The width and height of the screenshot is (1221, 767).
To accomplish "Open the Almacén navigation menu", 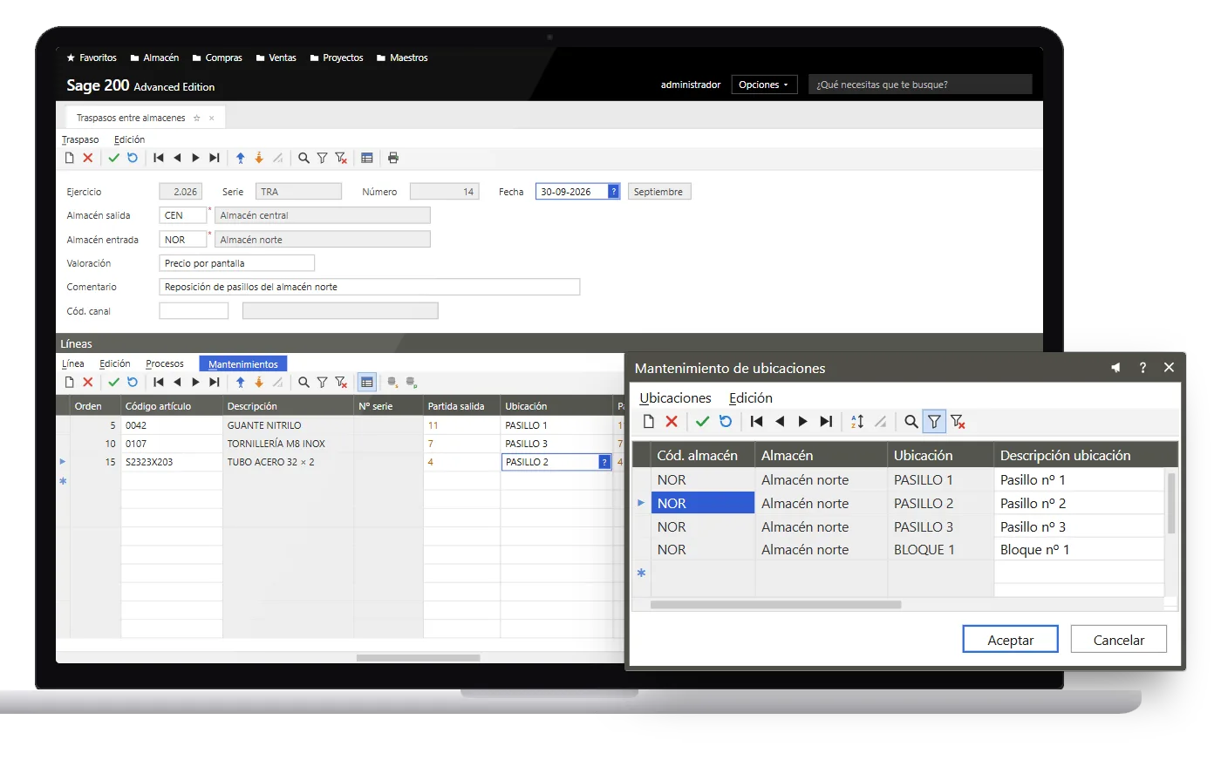I will pos(154,58).
